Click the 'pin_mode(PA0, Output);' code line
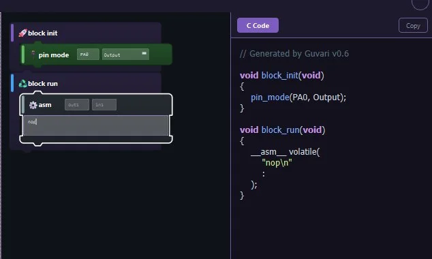Screen dimensions: 432x259 (298, 97)
